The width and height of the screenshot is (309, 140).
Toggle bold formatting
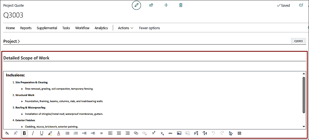pos(24,133)
